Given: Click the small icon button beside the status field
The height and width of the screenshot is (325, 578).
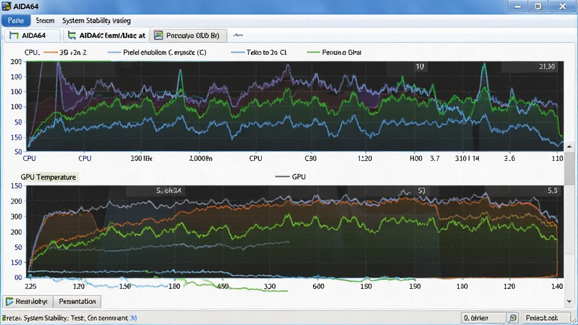Looking at the screenshot, I should 513,318.
